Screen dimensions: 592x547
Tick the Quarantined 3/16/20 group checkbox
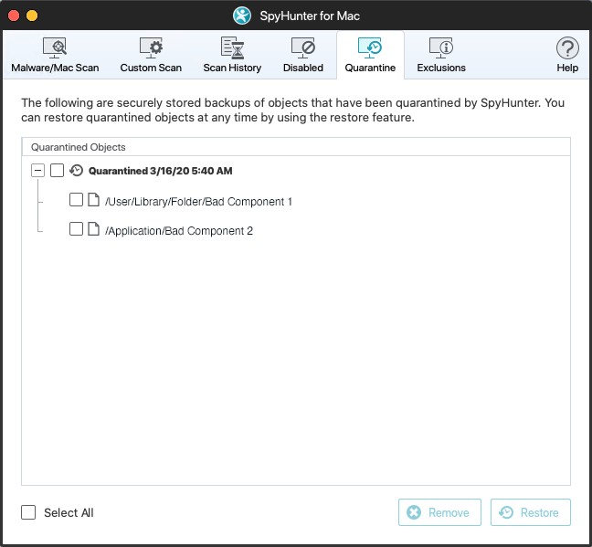click(58, 171)
